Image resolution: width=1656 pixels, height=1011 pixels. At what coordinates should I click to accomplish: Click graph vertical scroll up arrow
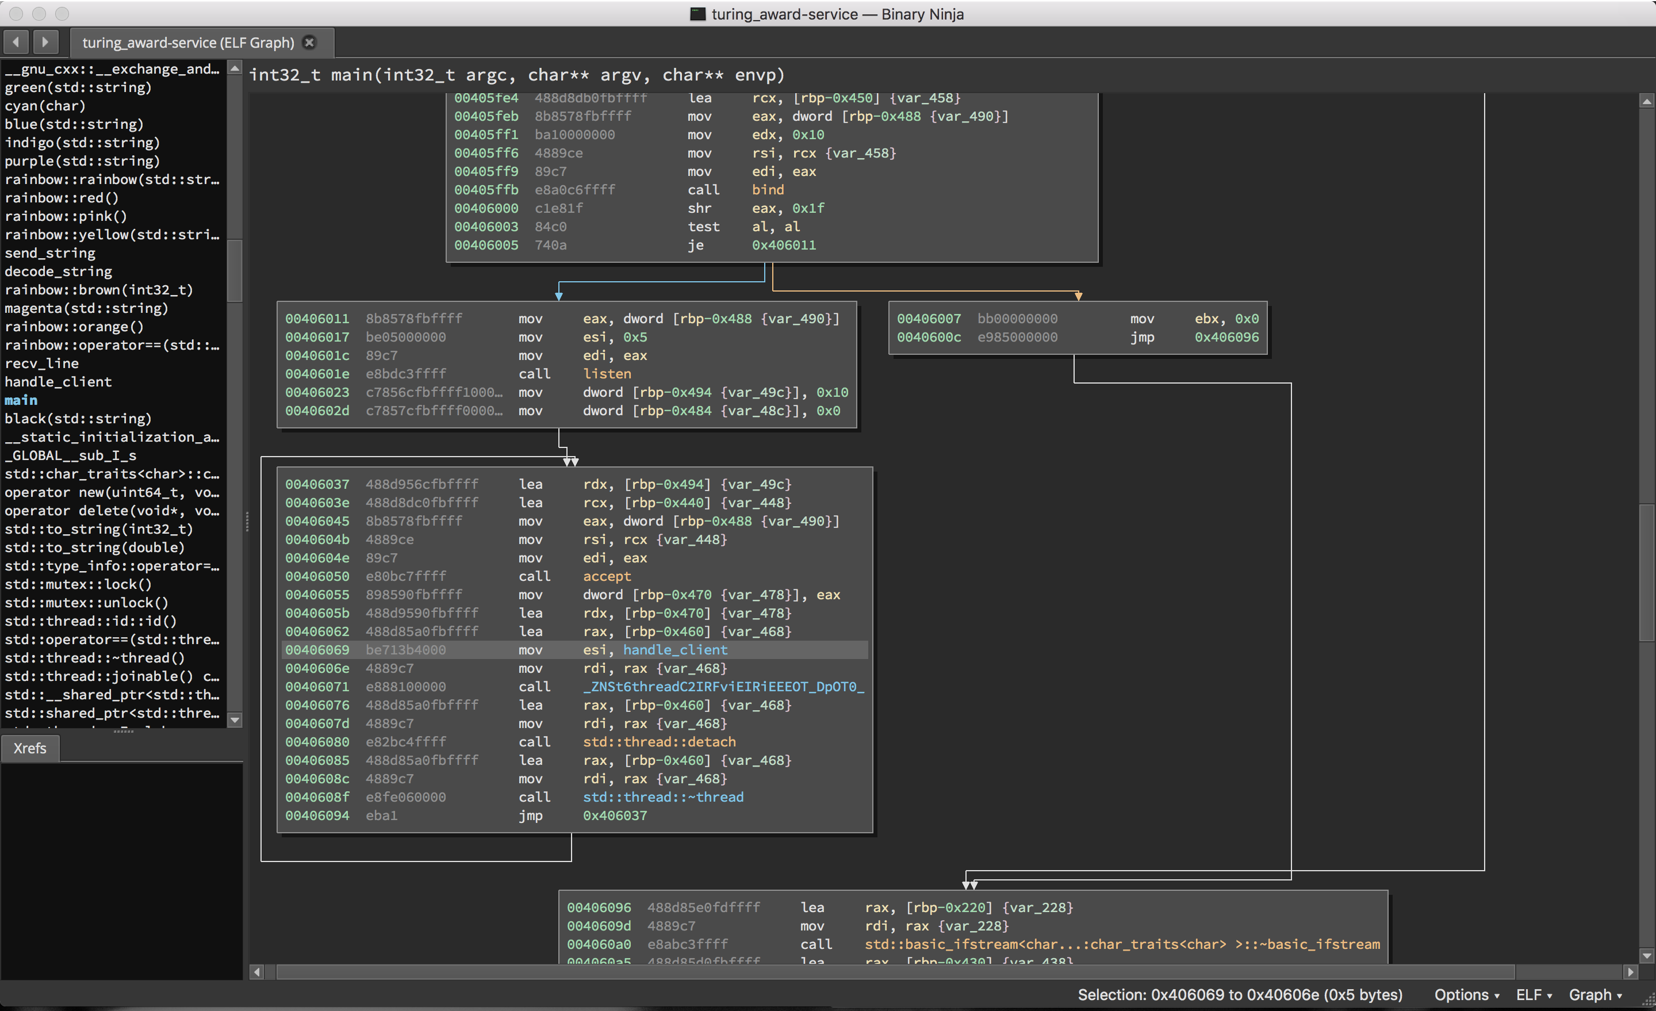tap(1646, 102)
